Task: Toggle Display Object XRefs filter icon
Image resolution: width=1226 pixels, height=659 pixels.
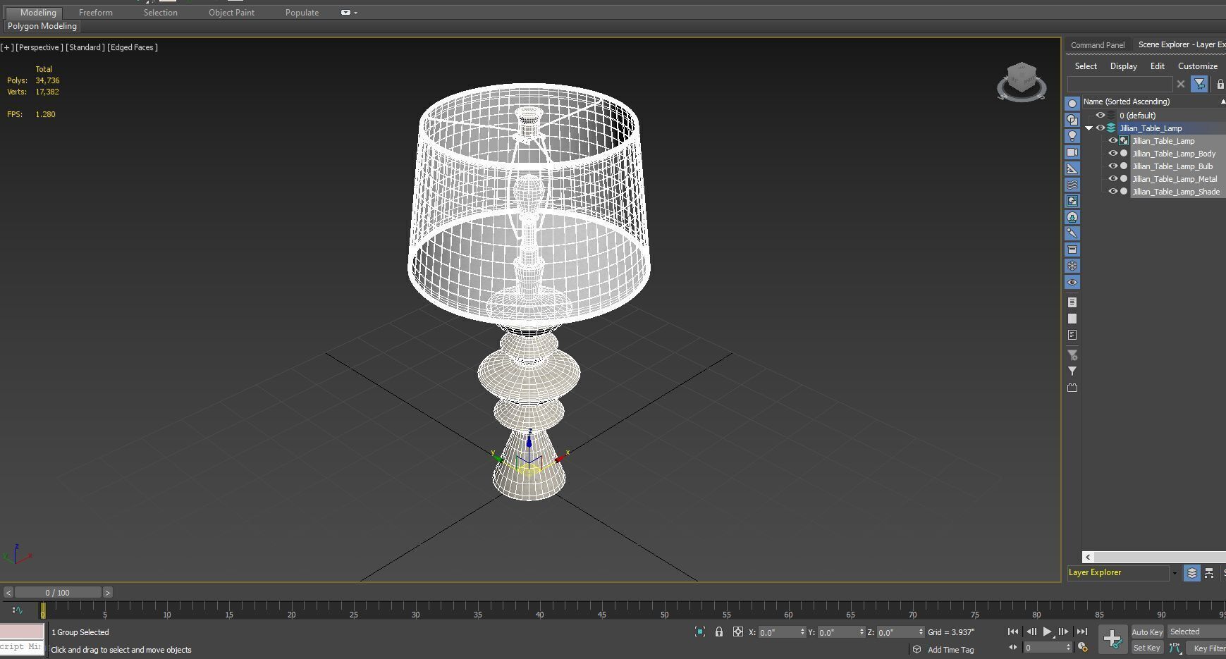Action: 1072,217
